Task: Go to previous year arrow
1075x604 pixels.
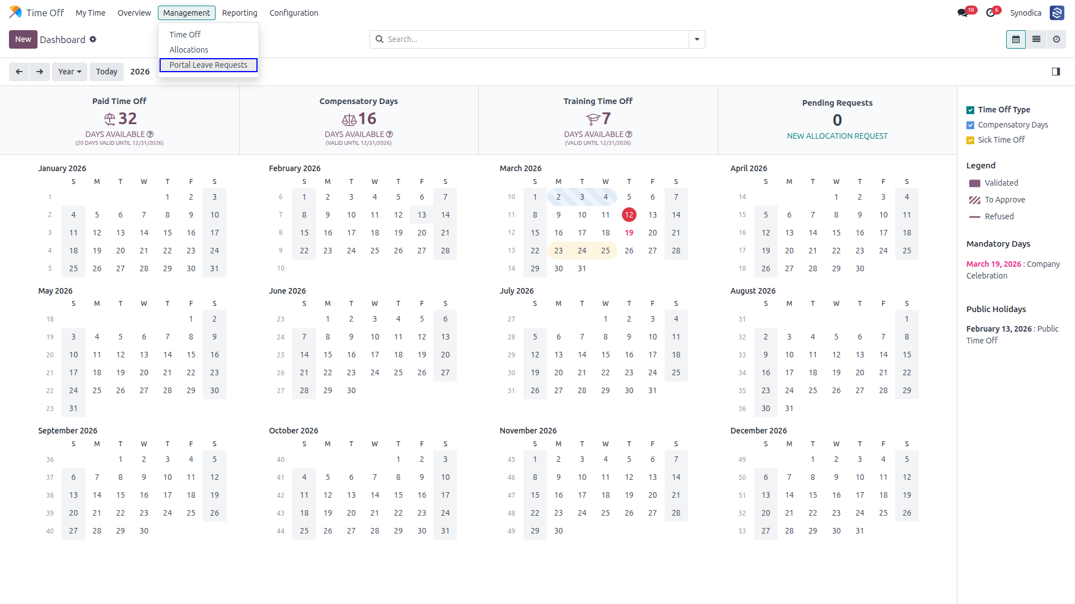Action: (x=19, y=72)
